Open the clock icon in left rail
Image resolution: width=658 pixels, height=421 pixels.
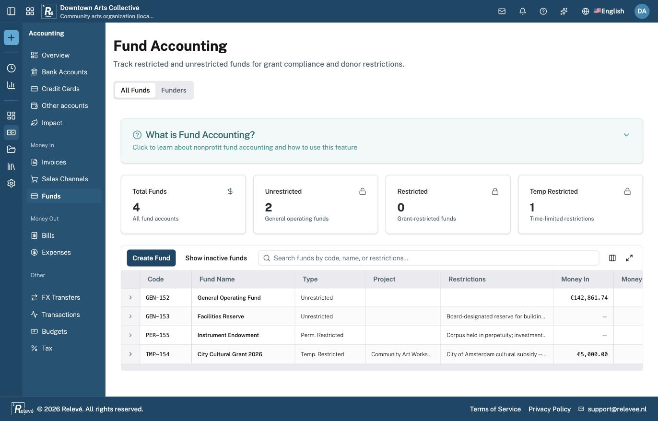pyautogui.click(x=11, y=68)
